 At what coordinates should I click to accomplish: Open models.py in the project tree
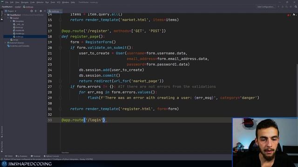coord(19,33)
